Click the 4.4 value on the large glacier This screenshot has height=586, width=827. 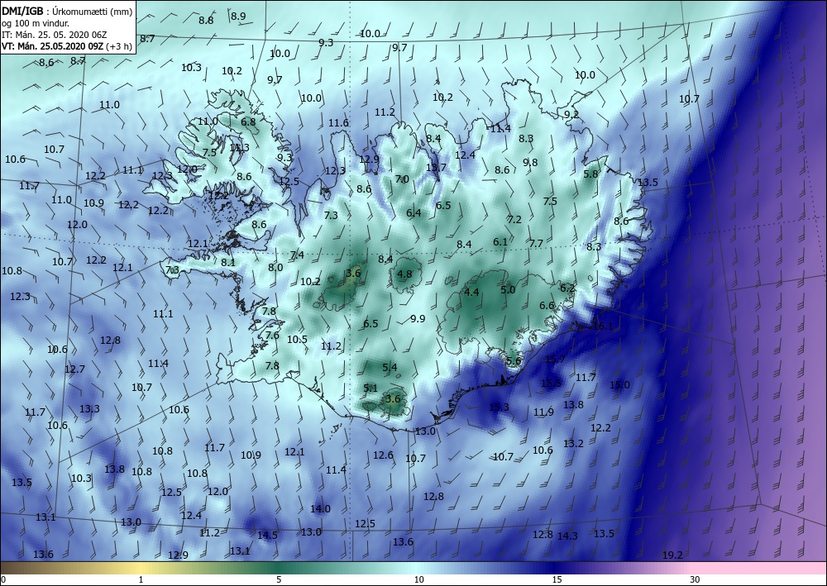pos(471,292)
